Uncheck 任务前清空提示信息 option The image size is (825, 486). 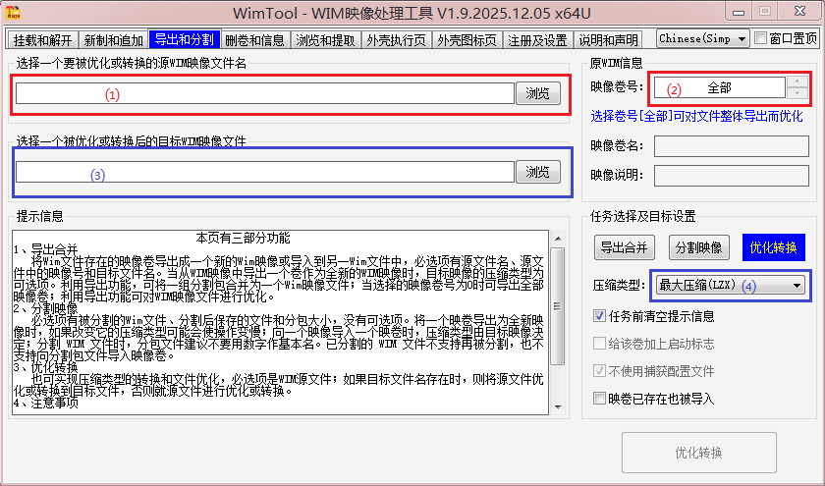click(600, 316)
